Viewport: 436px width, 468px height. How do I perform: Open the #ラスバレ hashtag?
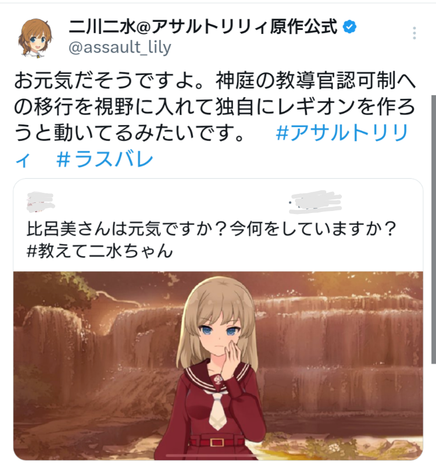[x=105, y=159]
